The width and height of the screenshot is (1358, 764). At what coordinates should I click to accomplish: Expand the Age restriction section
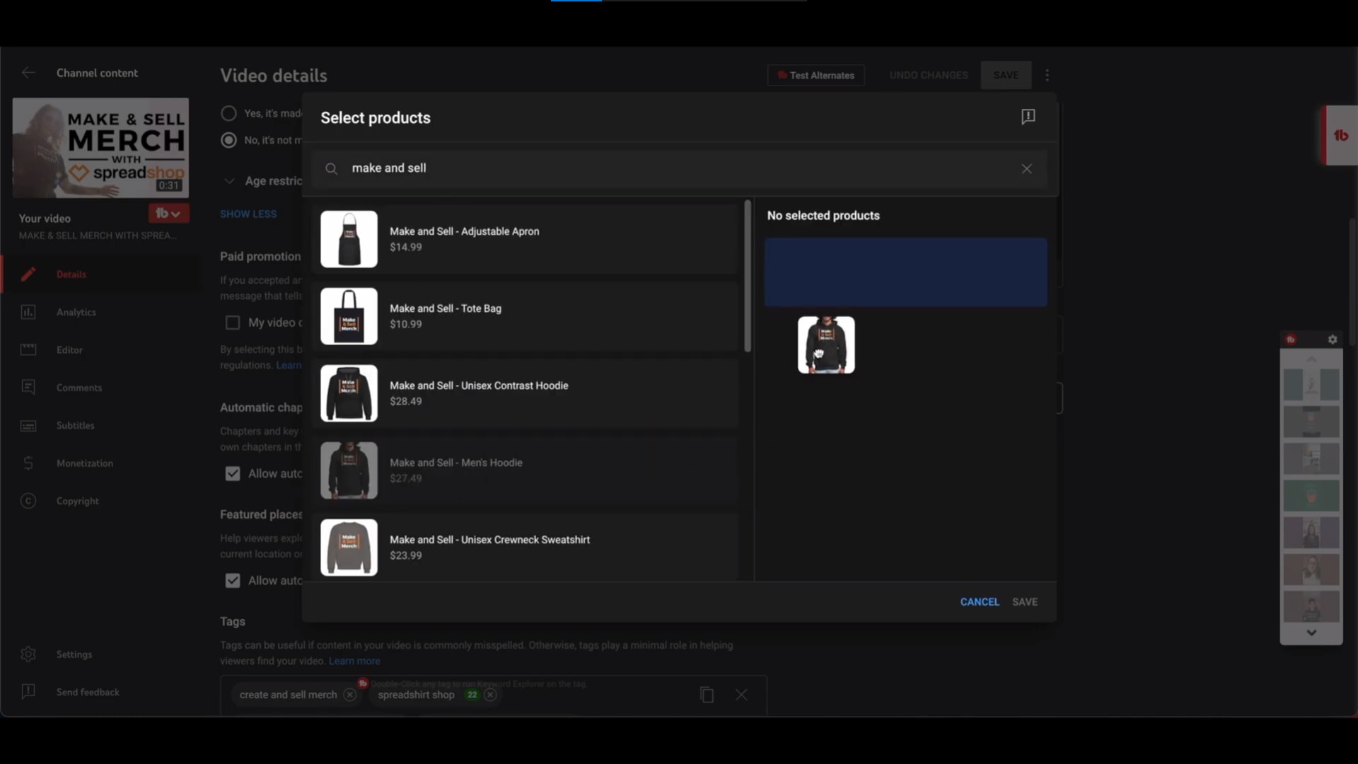pyautogui.click(x=229, y=181)
